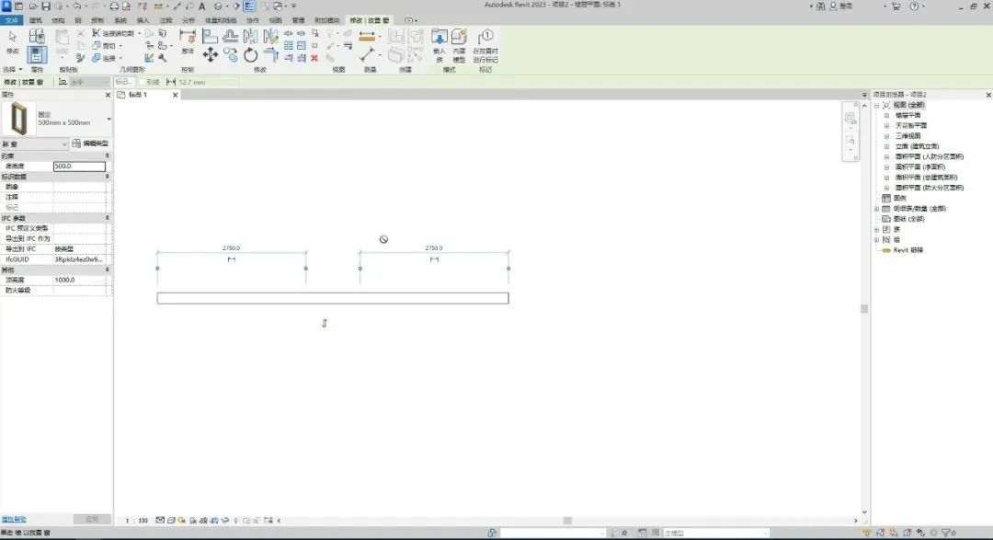Expand the 明细表/数量 (全部) tree node
This screenshot has width=993, height=540.
click(x=877, y=209)
